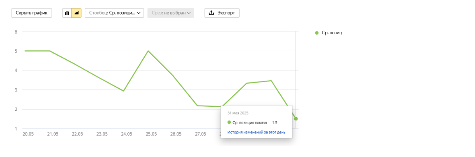Viewport: 475px width, 157px height.
Task: Click the "Экспорт" button
Action: click(x=222, y=13)
